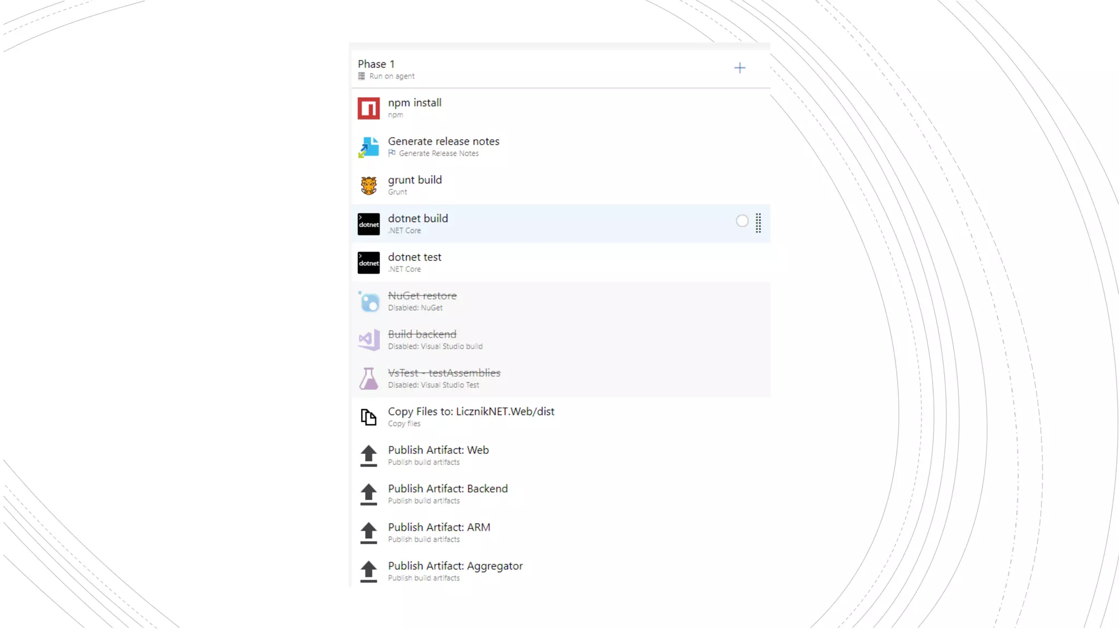Select the disabled VsTest - testAssemblies task
The image size is (1119, 629).
(x=444, y=373)
